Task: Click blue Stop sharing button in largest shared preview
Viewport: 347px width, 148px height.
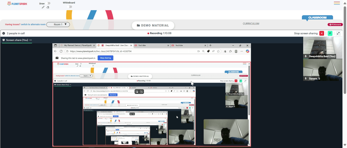Action: [x=105, y=58]
